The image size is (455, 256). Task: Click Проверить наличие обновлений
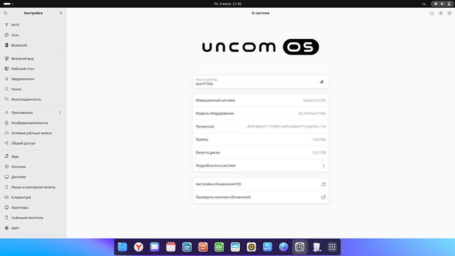pyautogui.click(x=260, y=197)
